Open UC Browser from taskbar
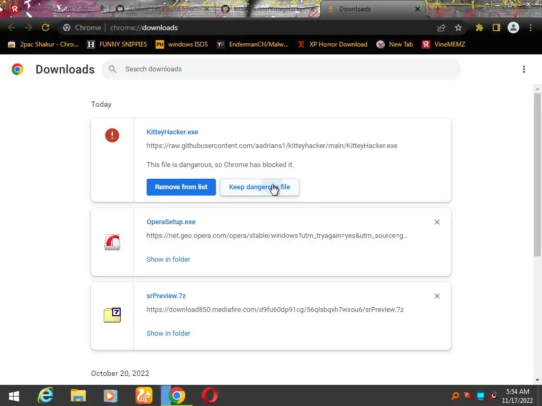Viewport: 542px width, 406px height. click(144, 395)
